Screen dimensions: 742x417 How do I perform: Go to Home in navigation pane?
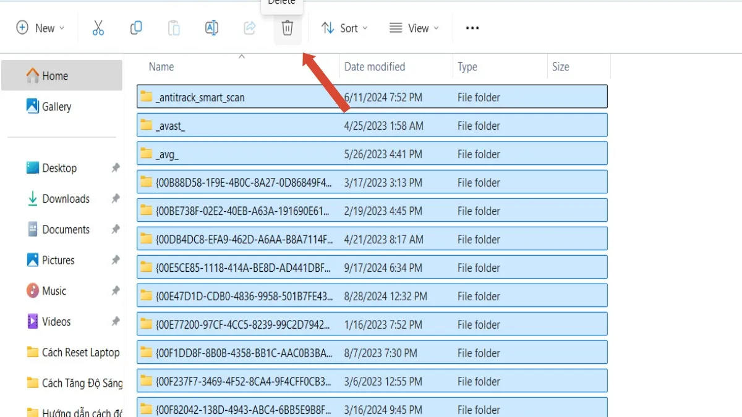[55, 76]
